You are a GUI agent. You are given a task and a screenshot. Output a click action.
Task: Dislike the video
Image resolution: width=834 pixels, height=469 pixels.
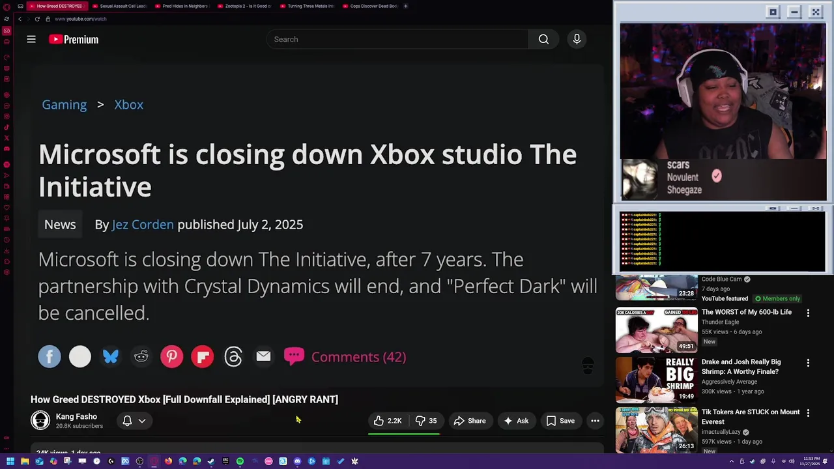(426, 421)
